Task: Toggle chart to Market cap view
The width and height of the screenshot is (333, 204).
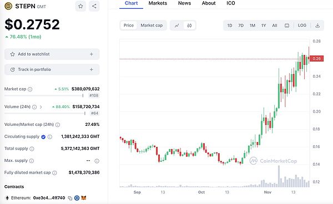Action: coord(152,25)
